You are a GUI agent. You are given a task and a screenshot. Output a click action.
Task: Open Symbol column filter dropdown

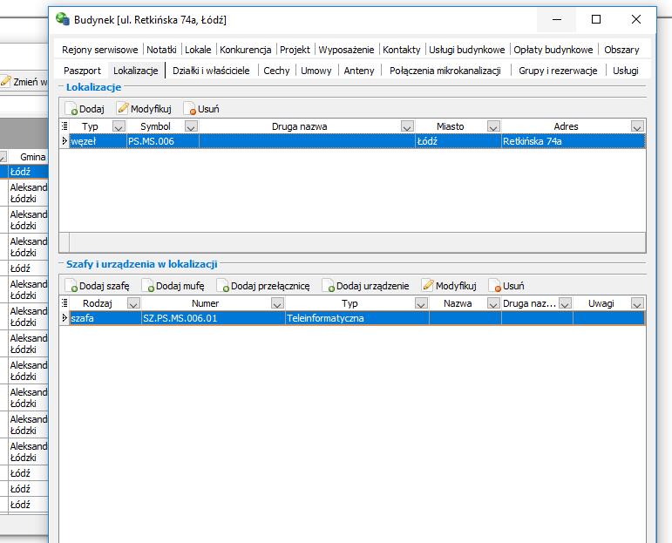tap(191, 126)
